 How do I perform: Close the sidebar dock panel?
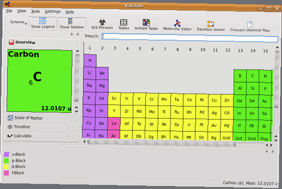(78, 34)
